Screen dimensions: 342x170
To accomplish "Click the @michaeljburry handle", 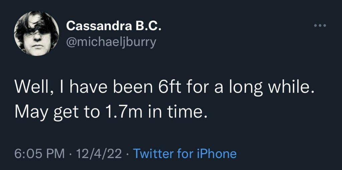I will click(x=111, y=42).
